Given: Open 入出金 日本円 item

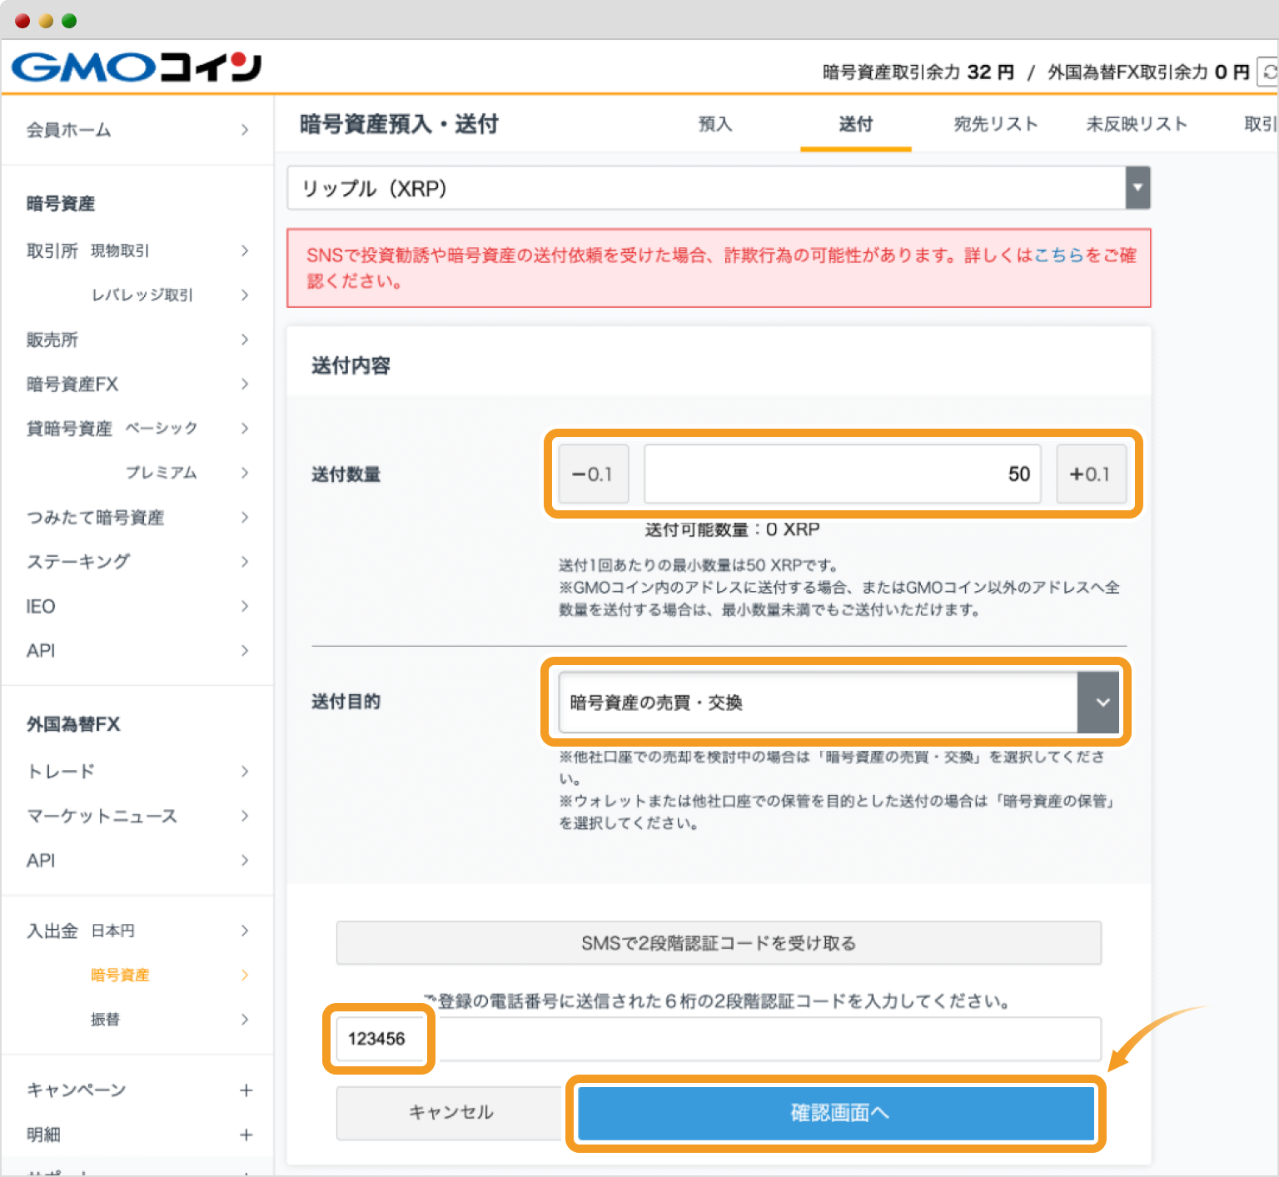Looking at the screenshot, I should pyautogui.click(x=137, y=931).
